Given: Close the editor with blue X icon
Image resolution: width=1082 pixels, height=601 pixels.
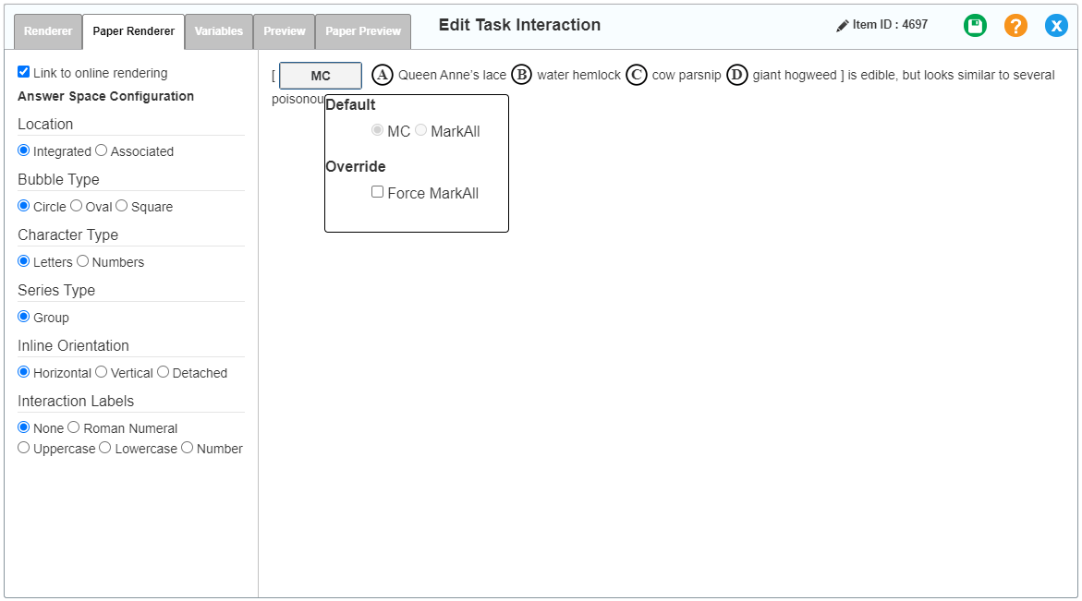Looking at the screenshot, I should point(1056,26).
